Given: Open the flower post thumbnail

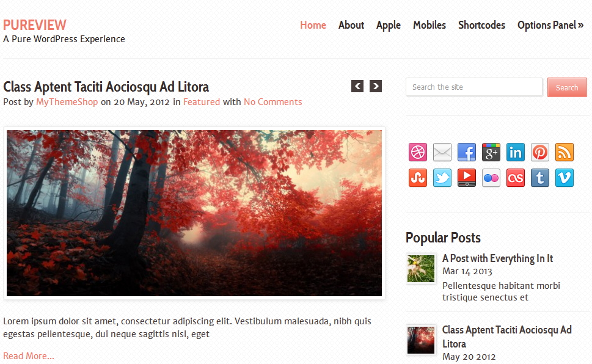Looking at the screenshot, I should pos(421,269).
